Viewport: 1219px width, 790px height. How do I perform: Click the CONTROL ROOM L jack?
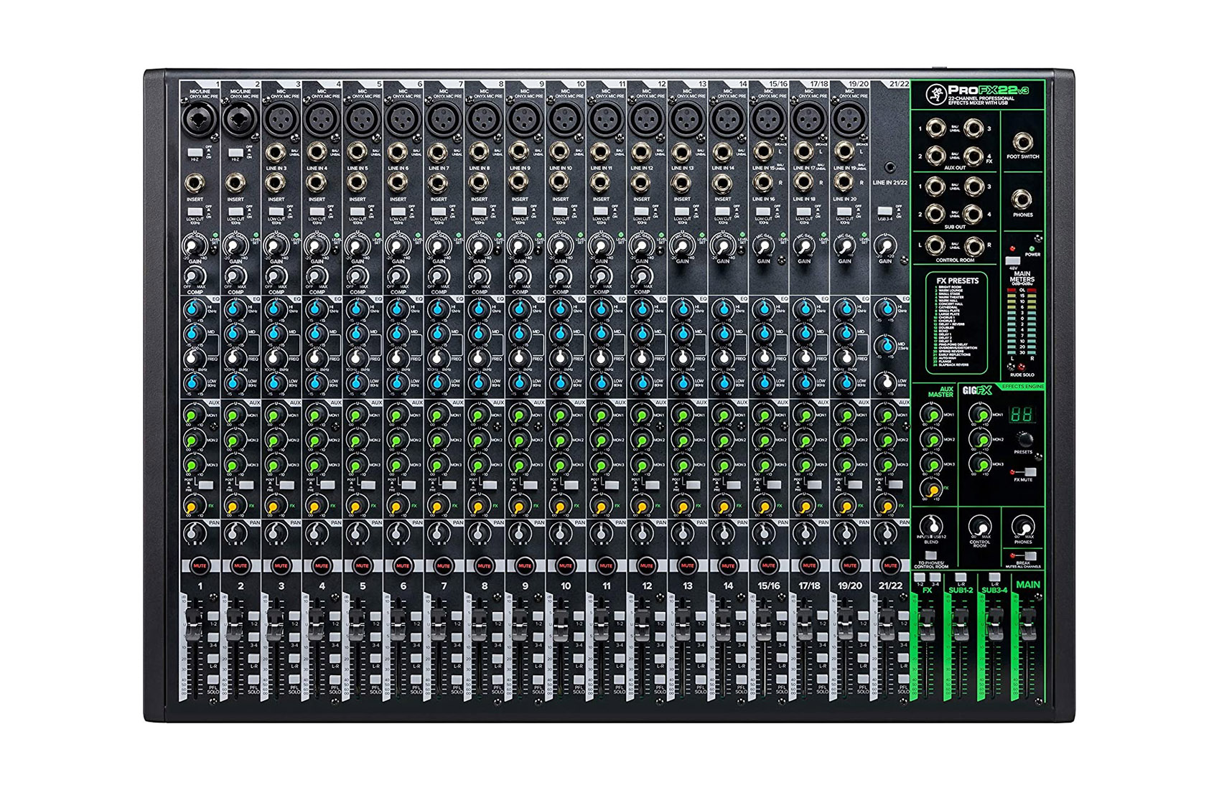(935, 246)
